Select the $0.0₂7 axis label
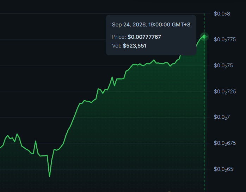This screenshot has height=192, width=246. pyautogui.click(x=222, y=117)
